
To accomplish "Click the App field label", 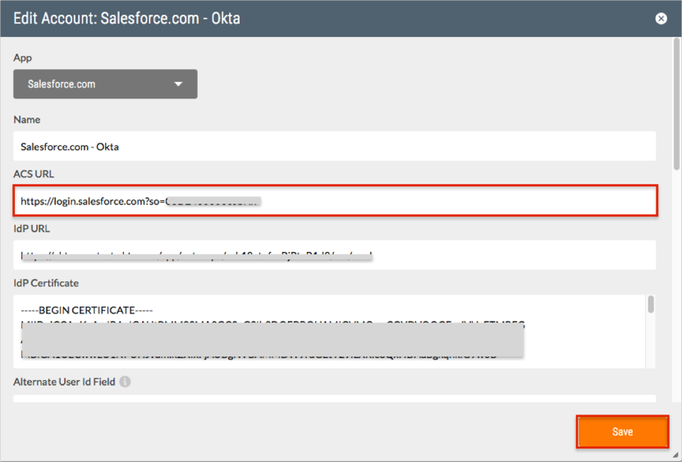I will 22,58.
